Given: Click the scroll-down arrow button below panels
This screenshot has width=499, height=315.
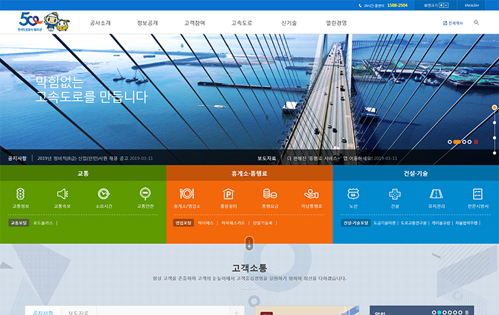Looking at the screenshot, I should (x=249, y=244).
